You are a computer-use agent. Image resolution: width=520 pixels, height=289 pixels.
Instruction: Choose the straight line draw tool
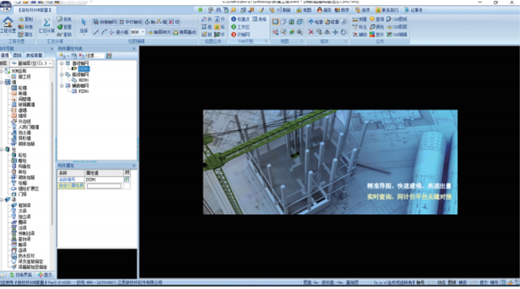[96, 32]
